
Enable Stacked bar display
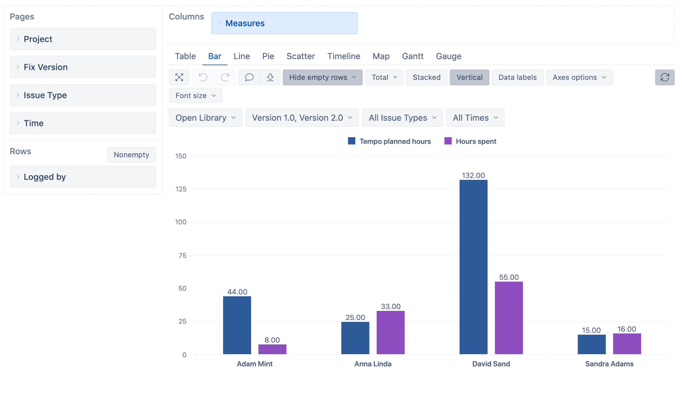point(426,77)
